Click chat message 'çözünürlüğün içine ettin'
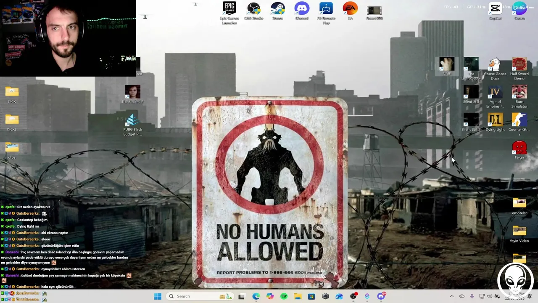The width and height of the screenshot is (538, 303). coord(60,246)
